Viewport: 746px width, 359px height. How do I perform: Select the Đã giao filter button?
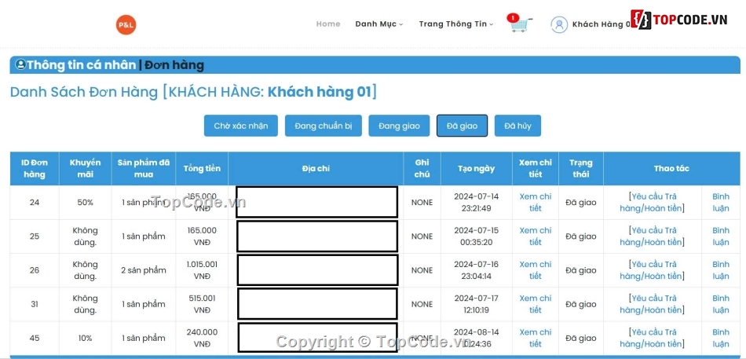462,126
